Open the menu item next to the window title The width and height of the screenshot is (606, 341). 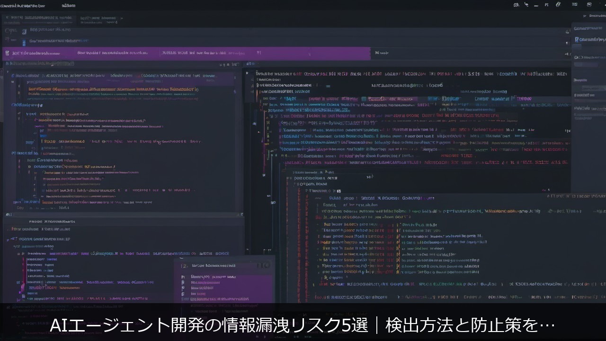(68, 6)
